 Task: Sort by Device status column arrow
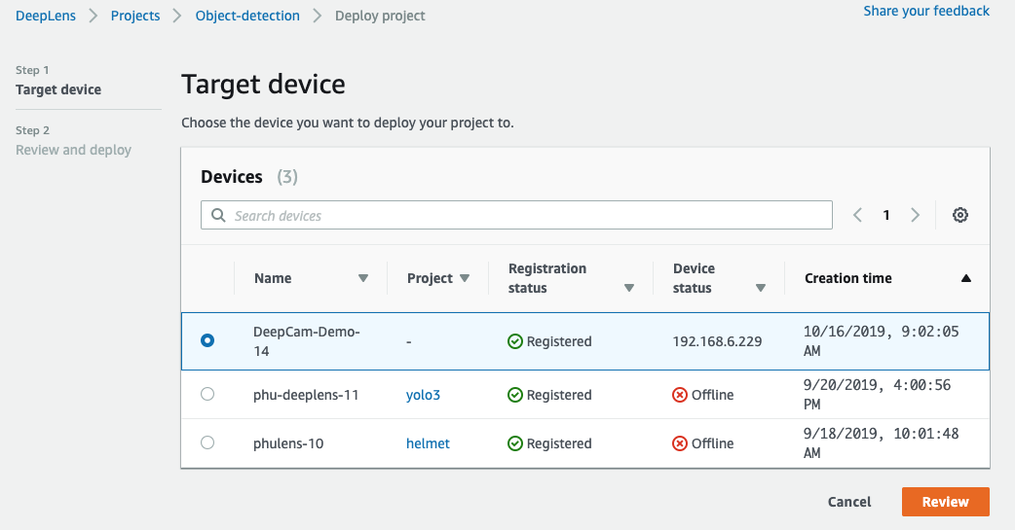tap(761, 288)
